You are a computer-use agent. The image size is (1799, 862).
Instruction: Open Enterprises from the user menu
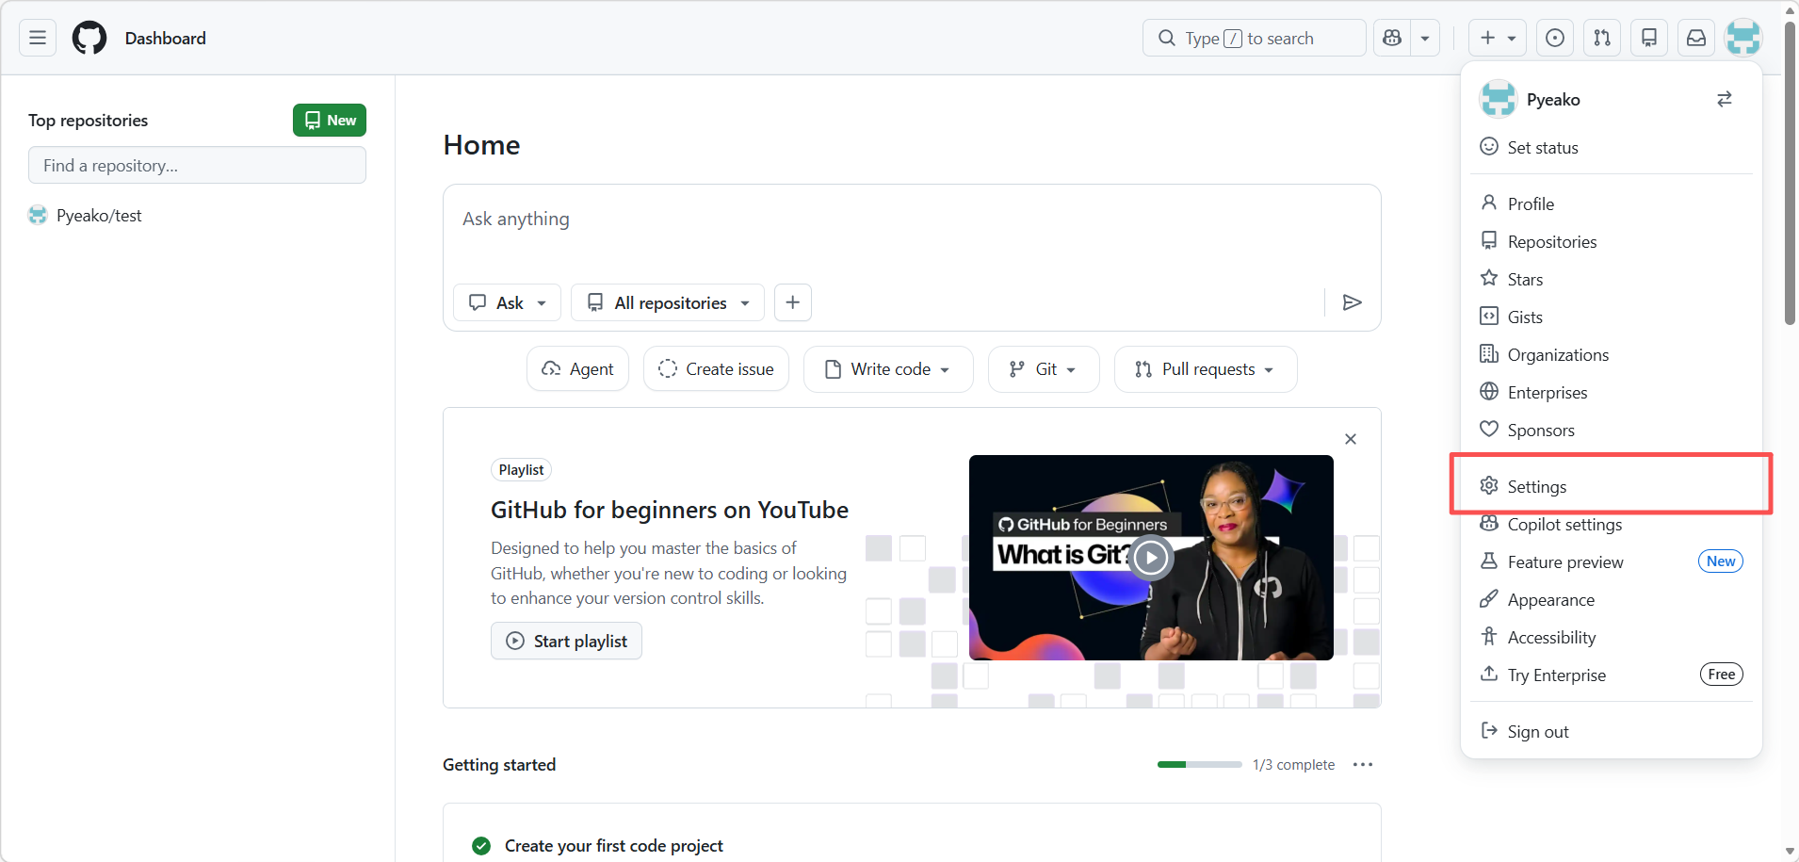tap(1612, 392)
